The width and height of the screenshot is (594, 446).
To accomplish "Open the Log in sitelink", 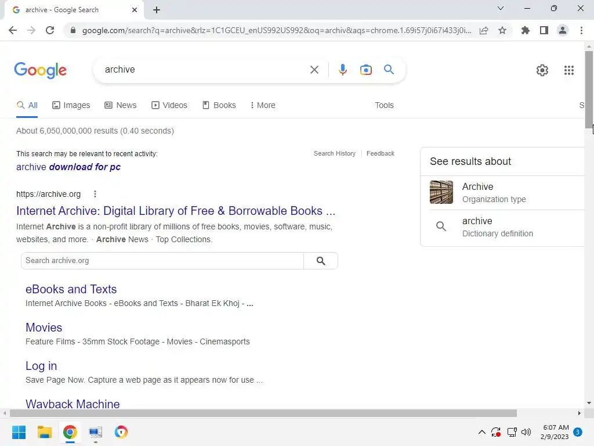I will click(41, 366).
